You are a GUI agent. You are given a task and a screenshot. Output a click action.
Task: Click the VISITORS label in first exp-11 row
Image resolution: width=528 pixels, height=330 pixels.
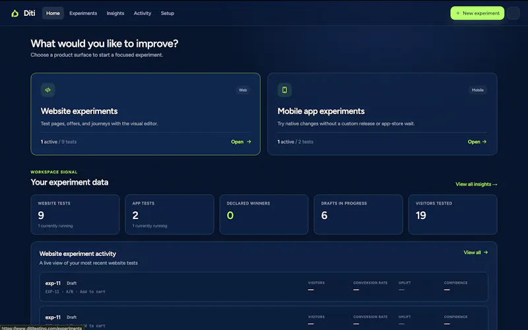click(x=316, y=283)
